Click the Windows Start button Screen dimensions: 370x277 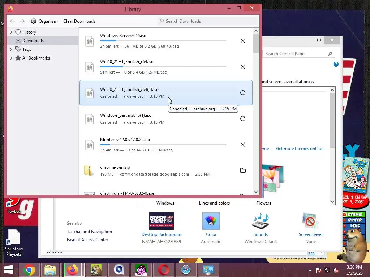pos(9,270)
